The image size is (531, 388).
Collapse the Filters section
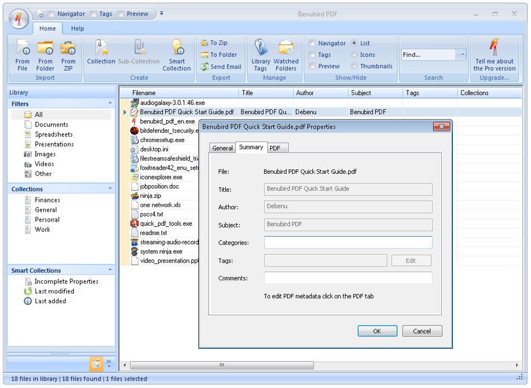110,103
